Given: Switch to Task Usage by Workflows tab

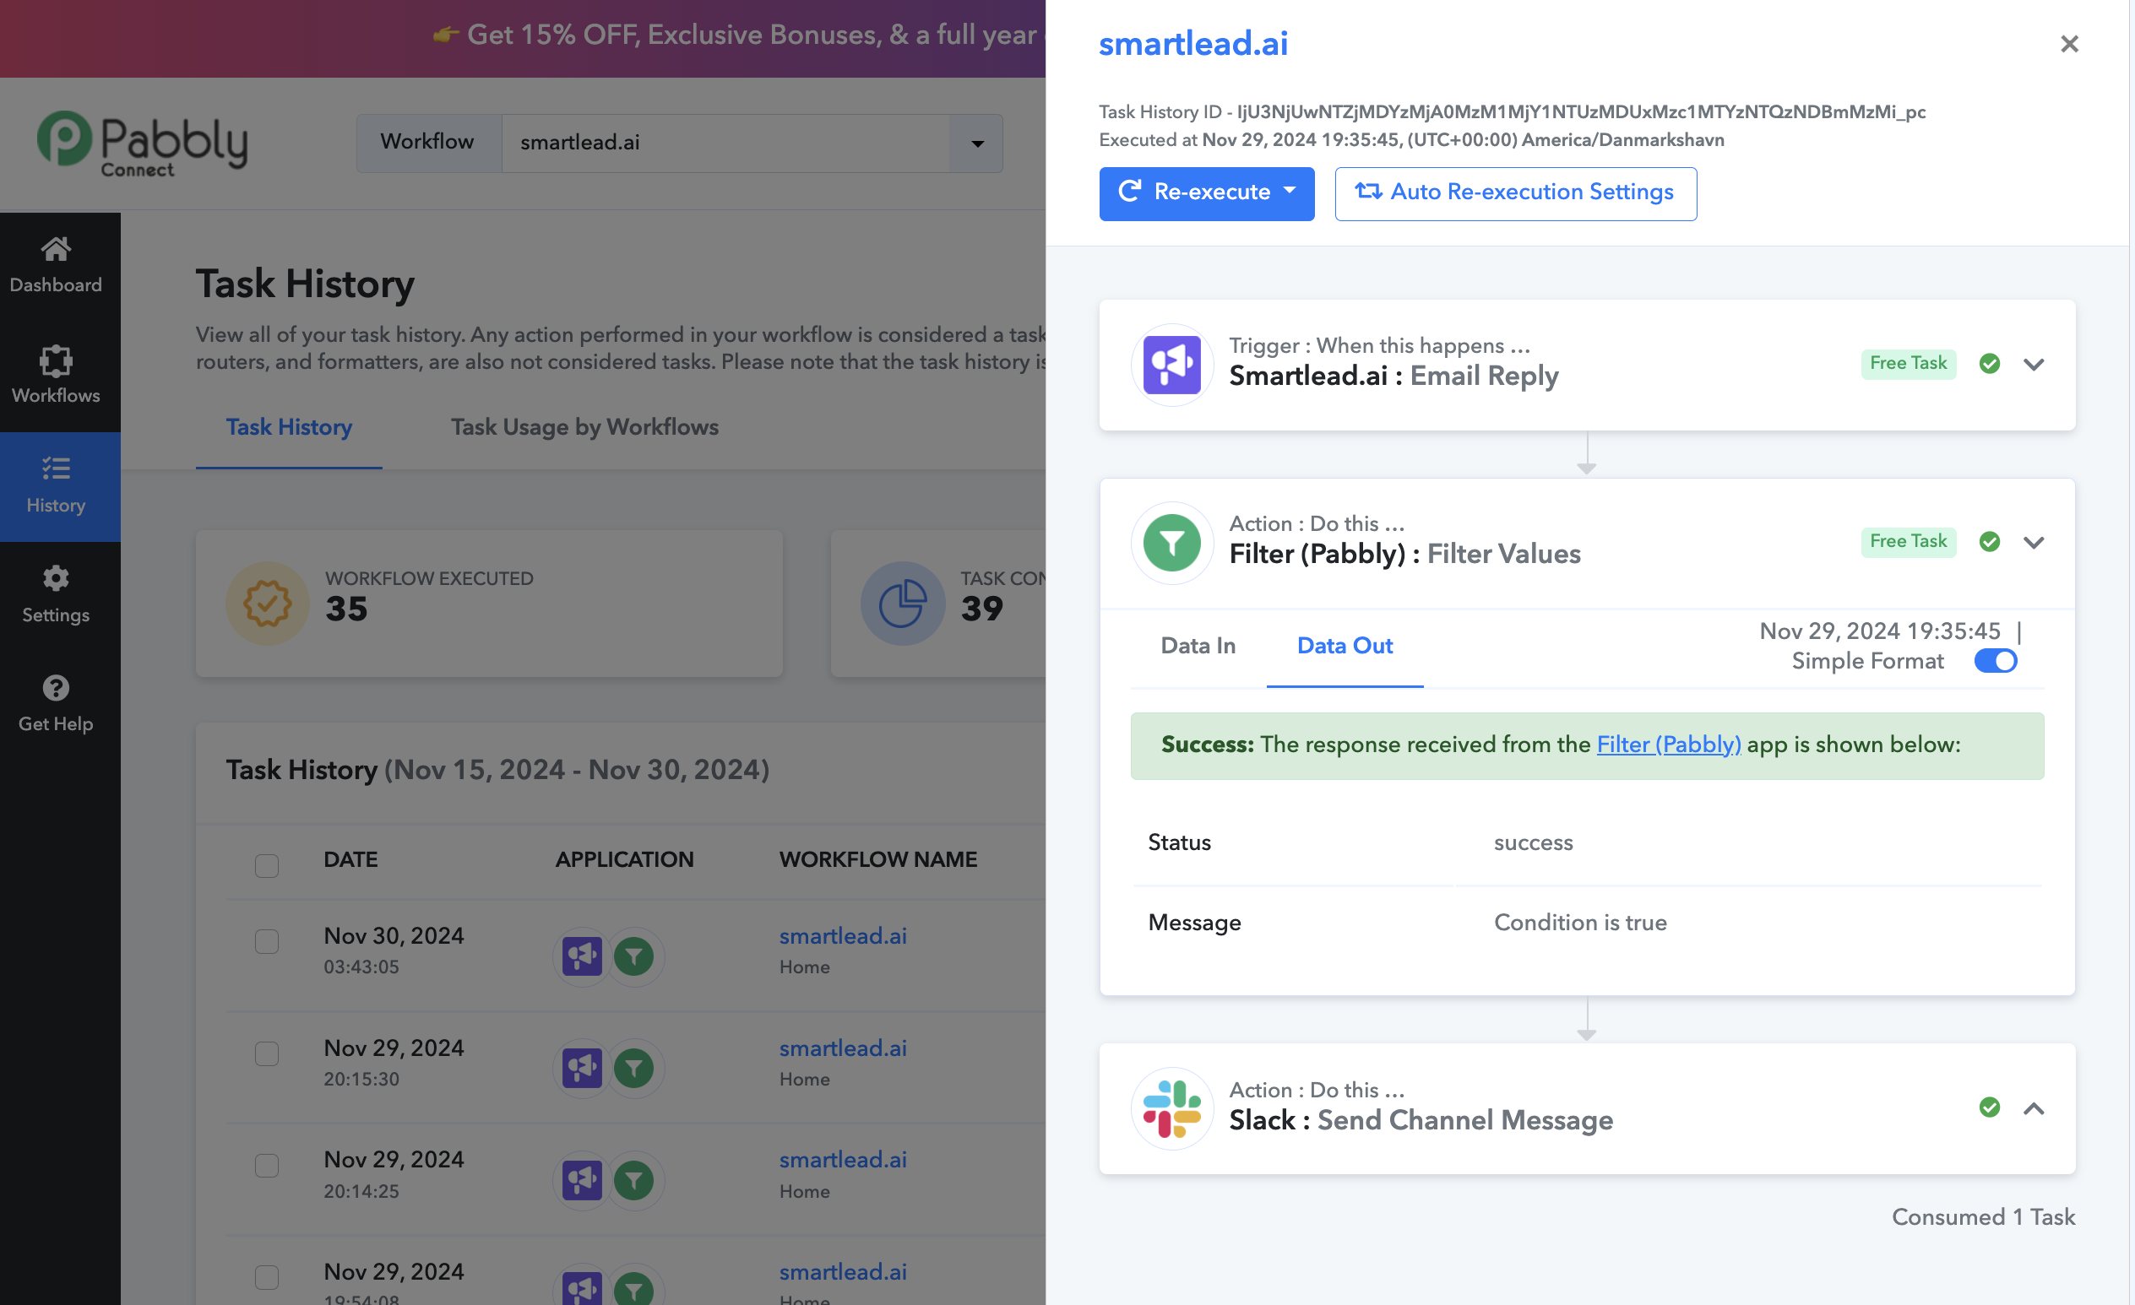Looking at the screenshot, I should click(584, 428).
